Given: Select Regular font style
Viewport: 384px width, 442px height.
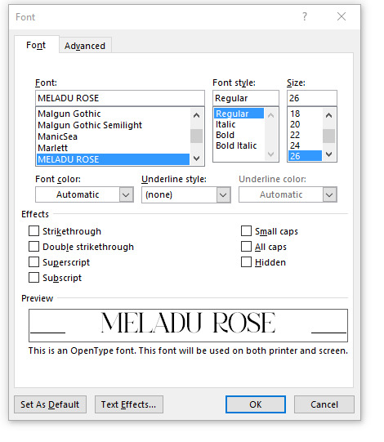Looking at the screenshot, I should 239,114.
